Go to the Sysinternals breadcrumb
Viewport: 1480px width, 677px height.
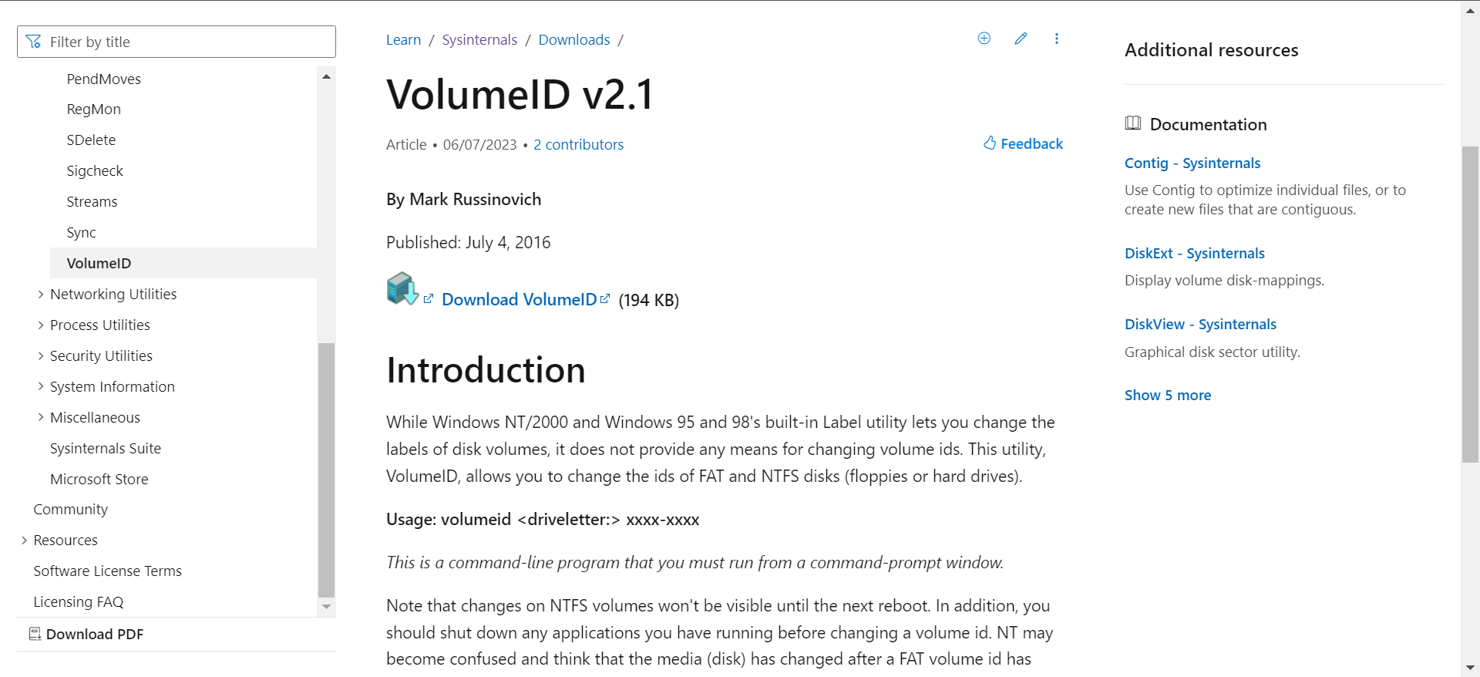pos(479,39)
